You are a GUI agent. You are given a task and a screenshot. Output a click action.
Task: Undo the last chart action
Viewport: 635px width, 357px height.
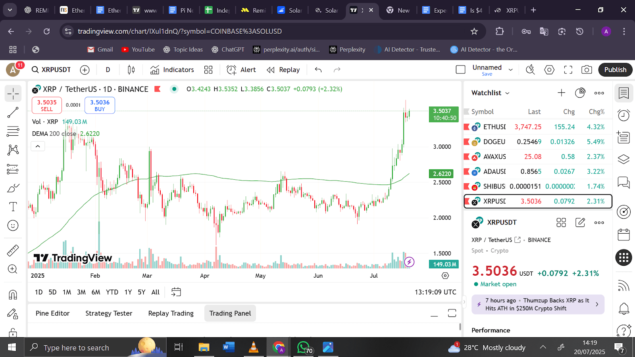point(318,70)
